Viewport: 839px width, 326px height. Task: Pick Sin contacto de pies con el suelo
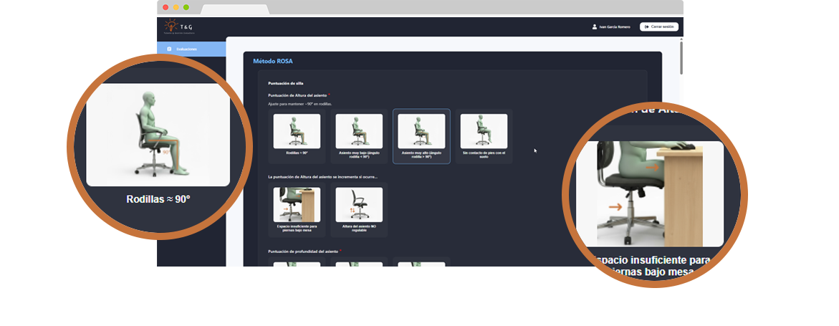[484, 136]
